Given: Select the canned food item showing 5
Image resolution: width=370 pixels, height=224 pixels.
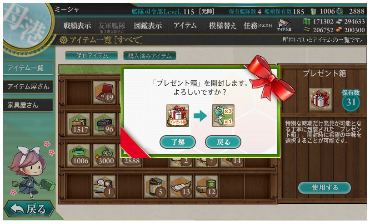Looking at the screenshot, I should click(155, 187).
